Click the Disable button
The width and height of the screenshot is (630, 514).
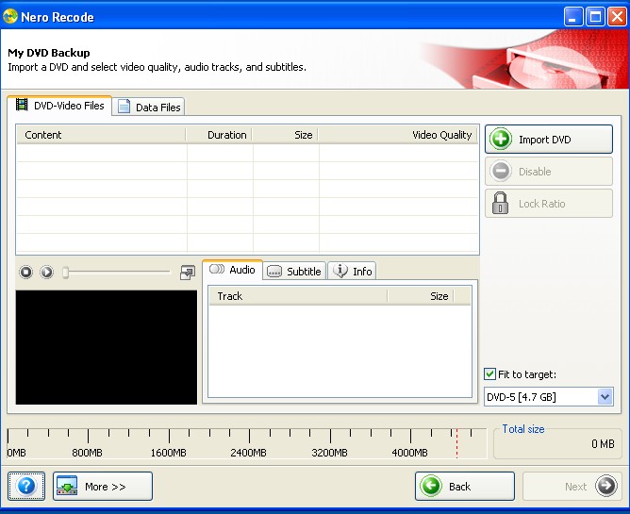pos(549,172)
